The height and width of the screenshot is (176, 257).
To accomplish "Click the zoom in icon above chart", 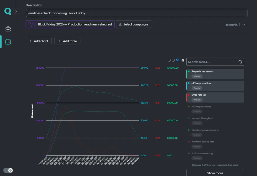I will [169, 60].
